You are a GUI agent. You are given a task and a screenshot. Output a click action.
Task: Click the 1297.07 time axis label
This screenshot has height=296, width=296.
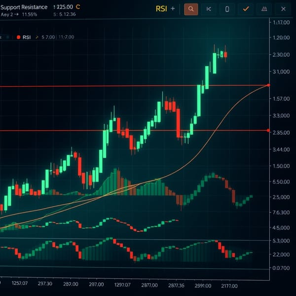pyautogui.click(x=122, y=285)
